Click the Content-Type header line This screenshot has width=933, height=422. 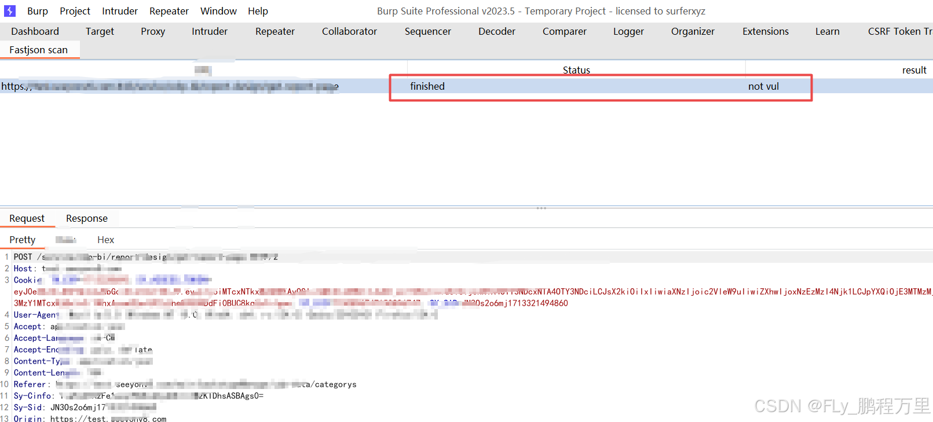(x=83, y=361)
